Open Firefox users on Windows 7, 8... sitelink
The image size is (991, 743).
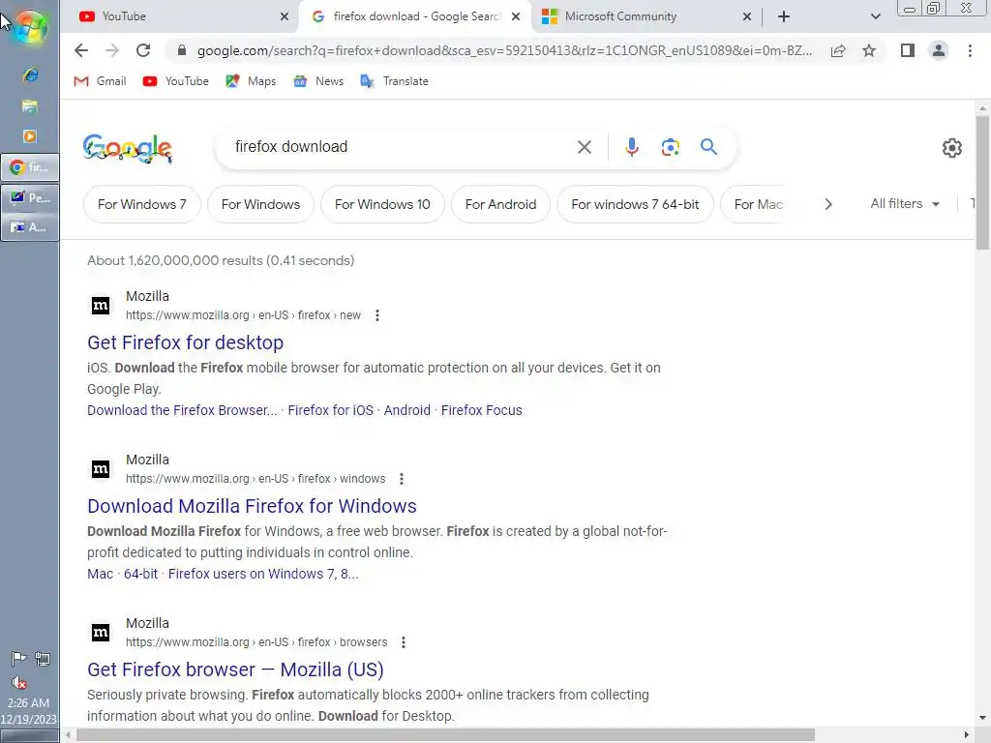click(263, 575)
